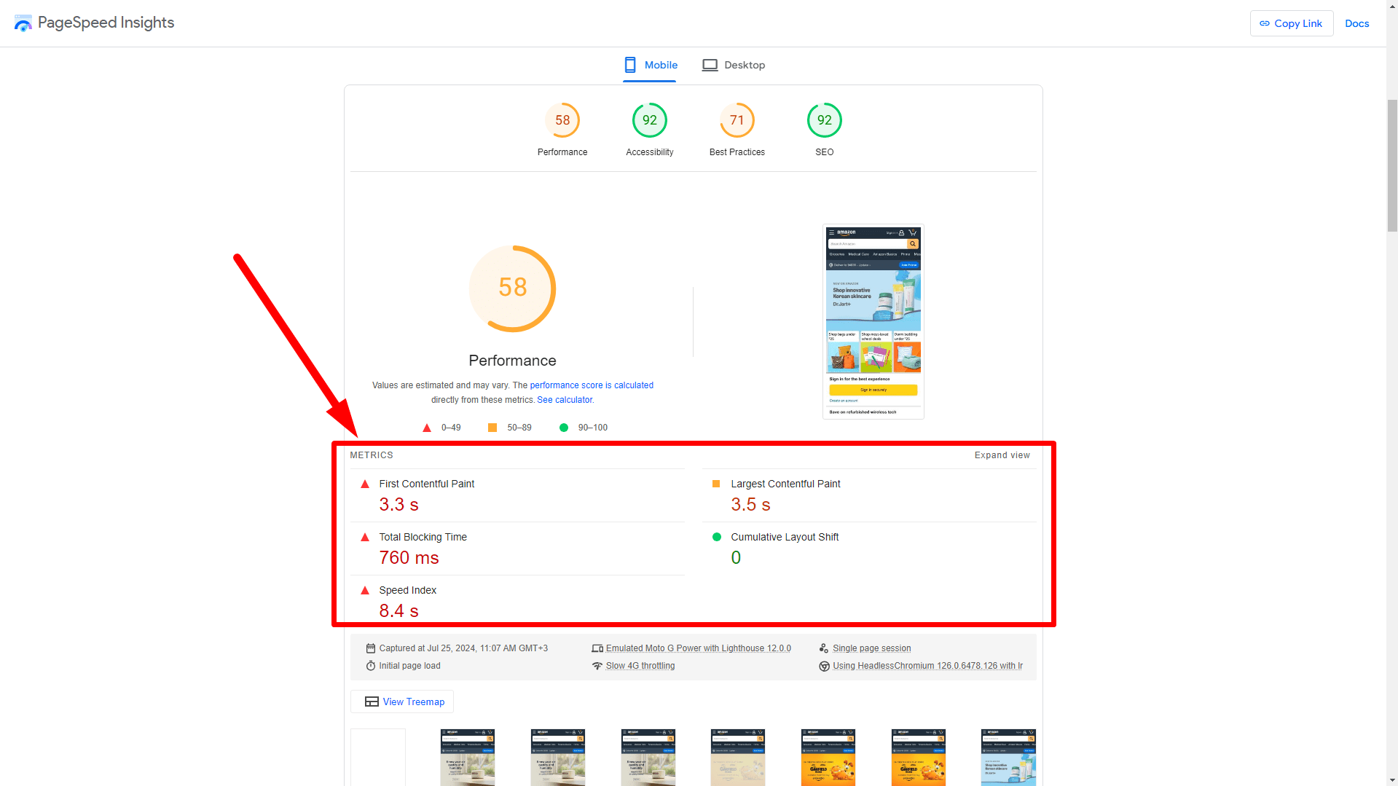
Task: Select the Mobile tab
Action: pos(651,65)
